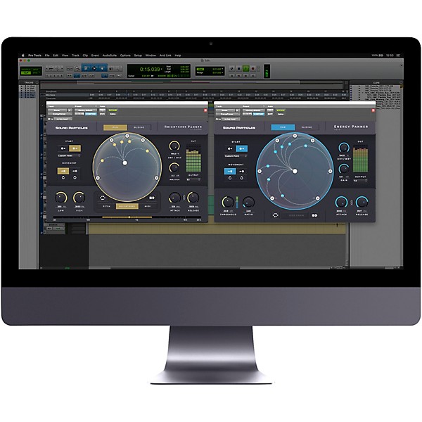Choose left Start speaker icon in Energy Panner

point(230,148)
